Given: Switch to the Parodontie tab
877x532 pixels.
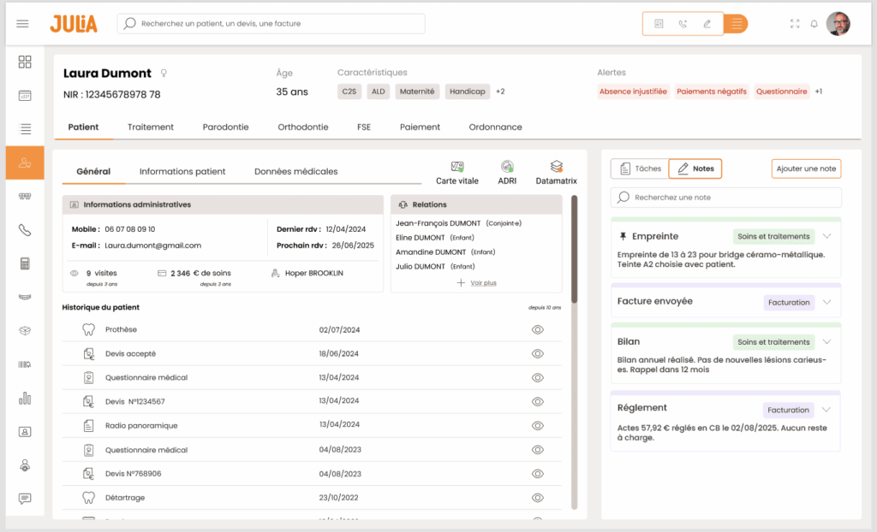Looking at the screenshot, I should 225,127.
